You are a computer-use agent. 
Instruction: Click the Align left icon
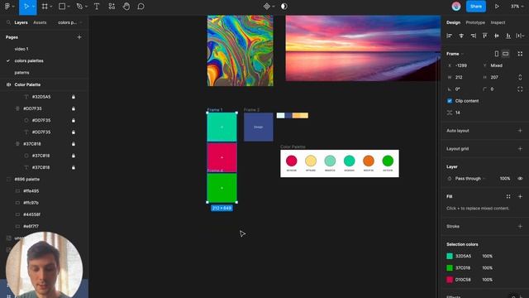click(450, 36)
